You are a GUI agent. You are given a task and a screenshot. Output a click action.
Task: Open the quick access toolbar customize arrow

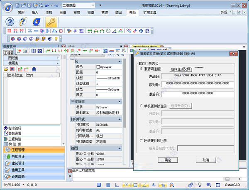(100, 5)
